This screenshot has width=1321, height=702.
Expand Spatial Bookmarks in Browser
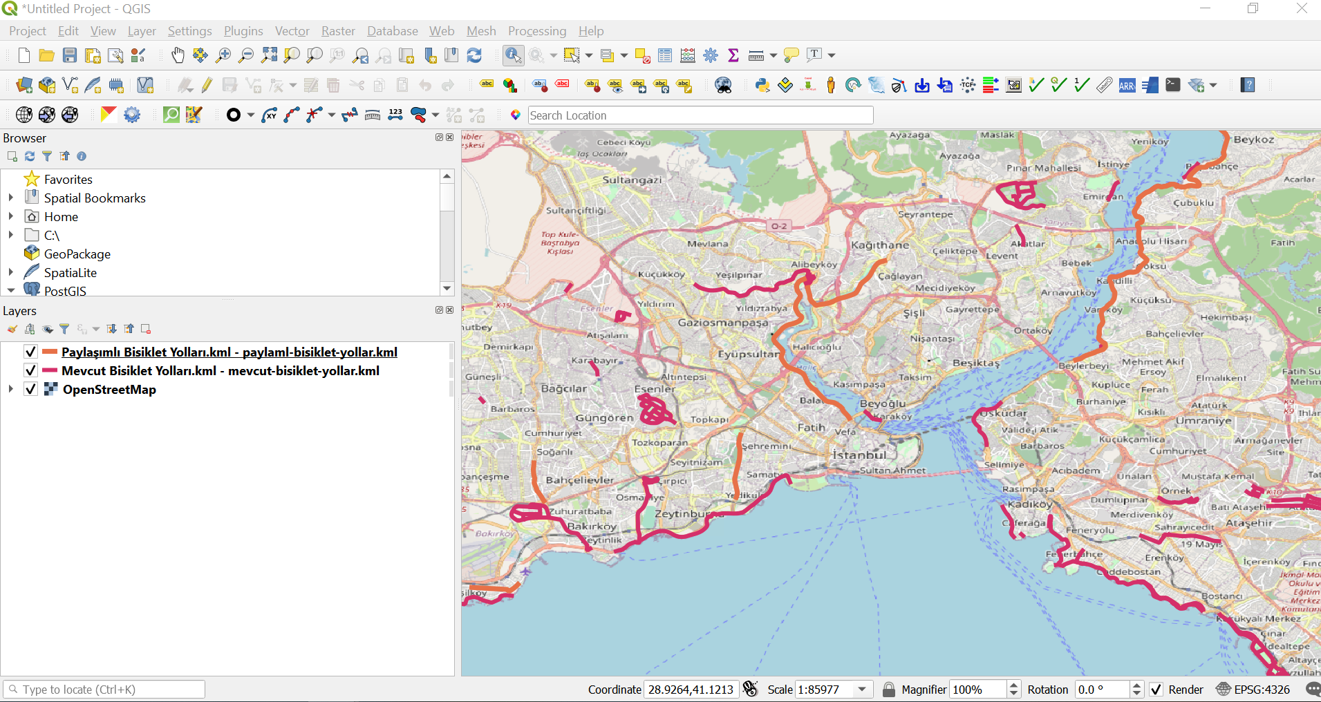pos(11,198)
